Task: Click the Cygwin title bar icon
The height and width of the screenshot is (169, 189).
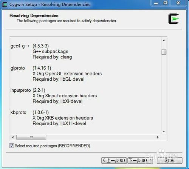Action: coord(5,5)
